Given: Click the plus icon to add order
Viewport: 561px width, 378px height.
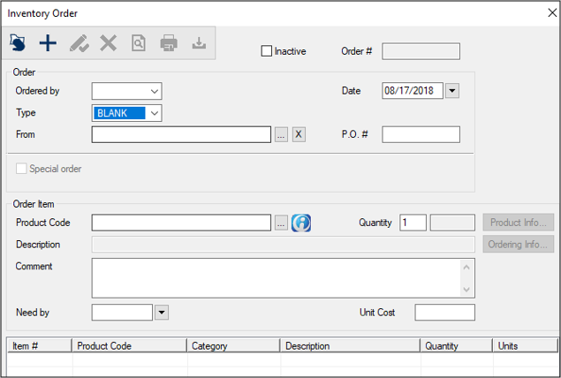Looking at the screenshot, I should tap(48, 42).
